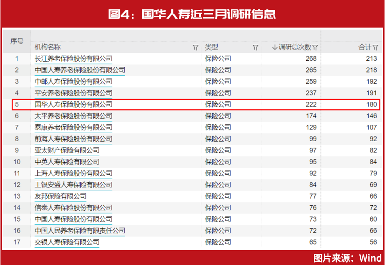
Task: Click the 机构名称 column header
Action: point(48,47)
